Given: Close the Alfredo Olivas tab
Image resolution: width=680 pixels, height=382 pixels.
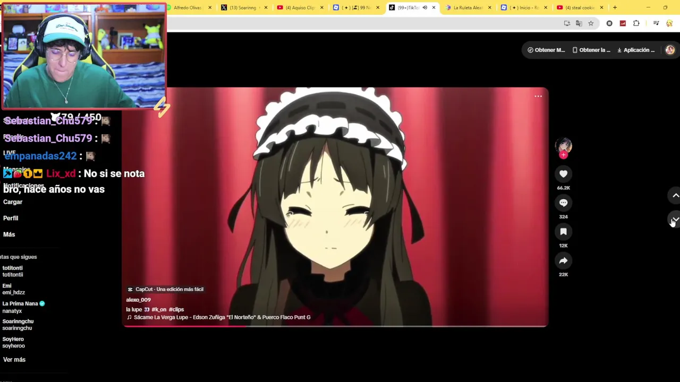Looking at the screenshot, I should 210,7.
